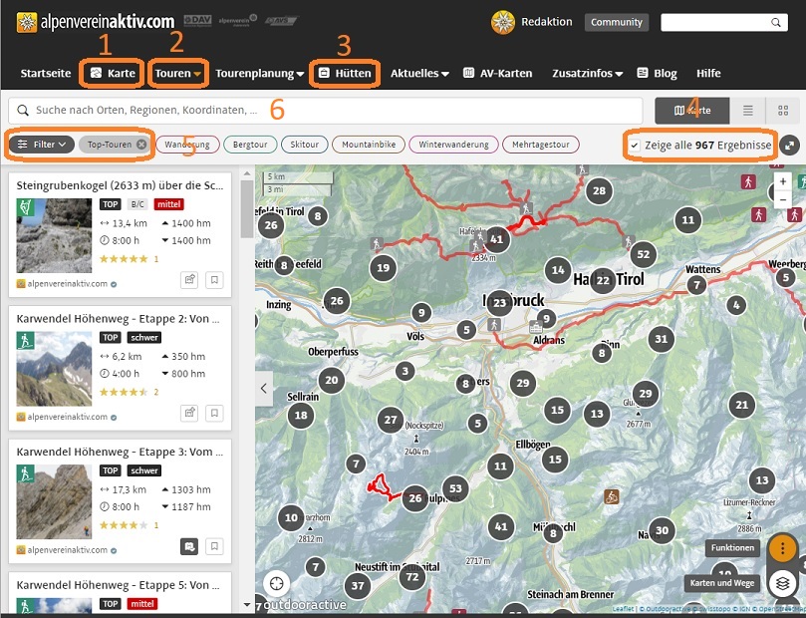Click the search magnifier in header
Screen dimensions: 806x618
(776, 22)
